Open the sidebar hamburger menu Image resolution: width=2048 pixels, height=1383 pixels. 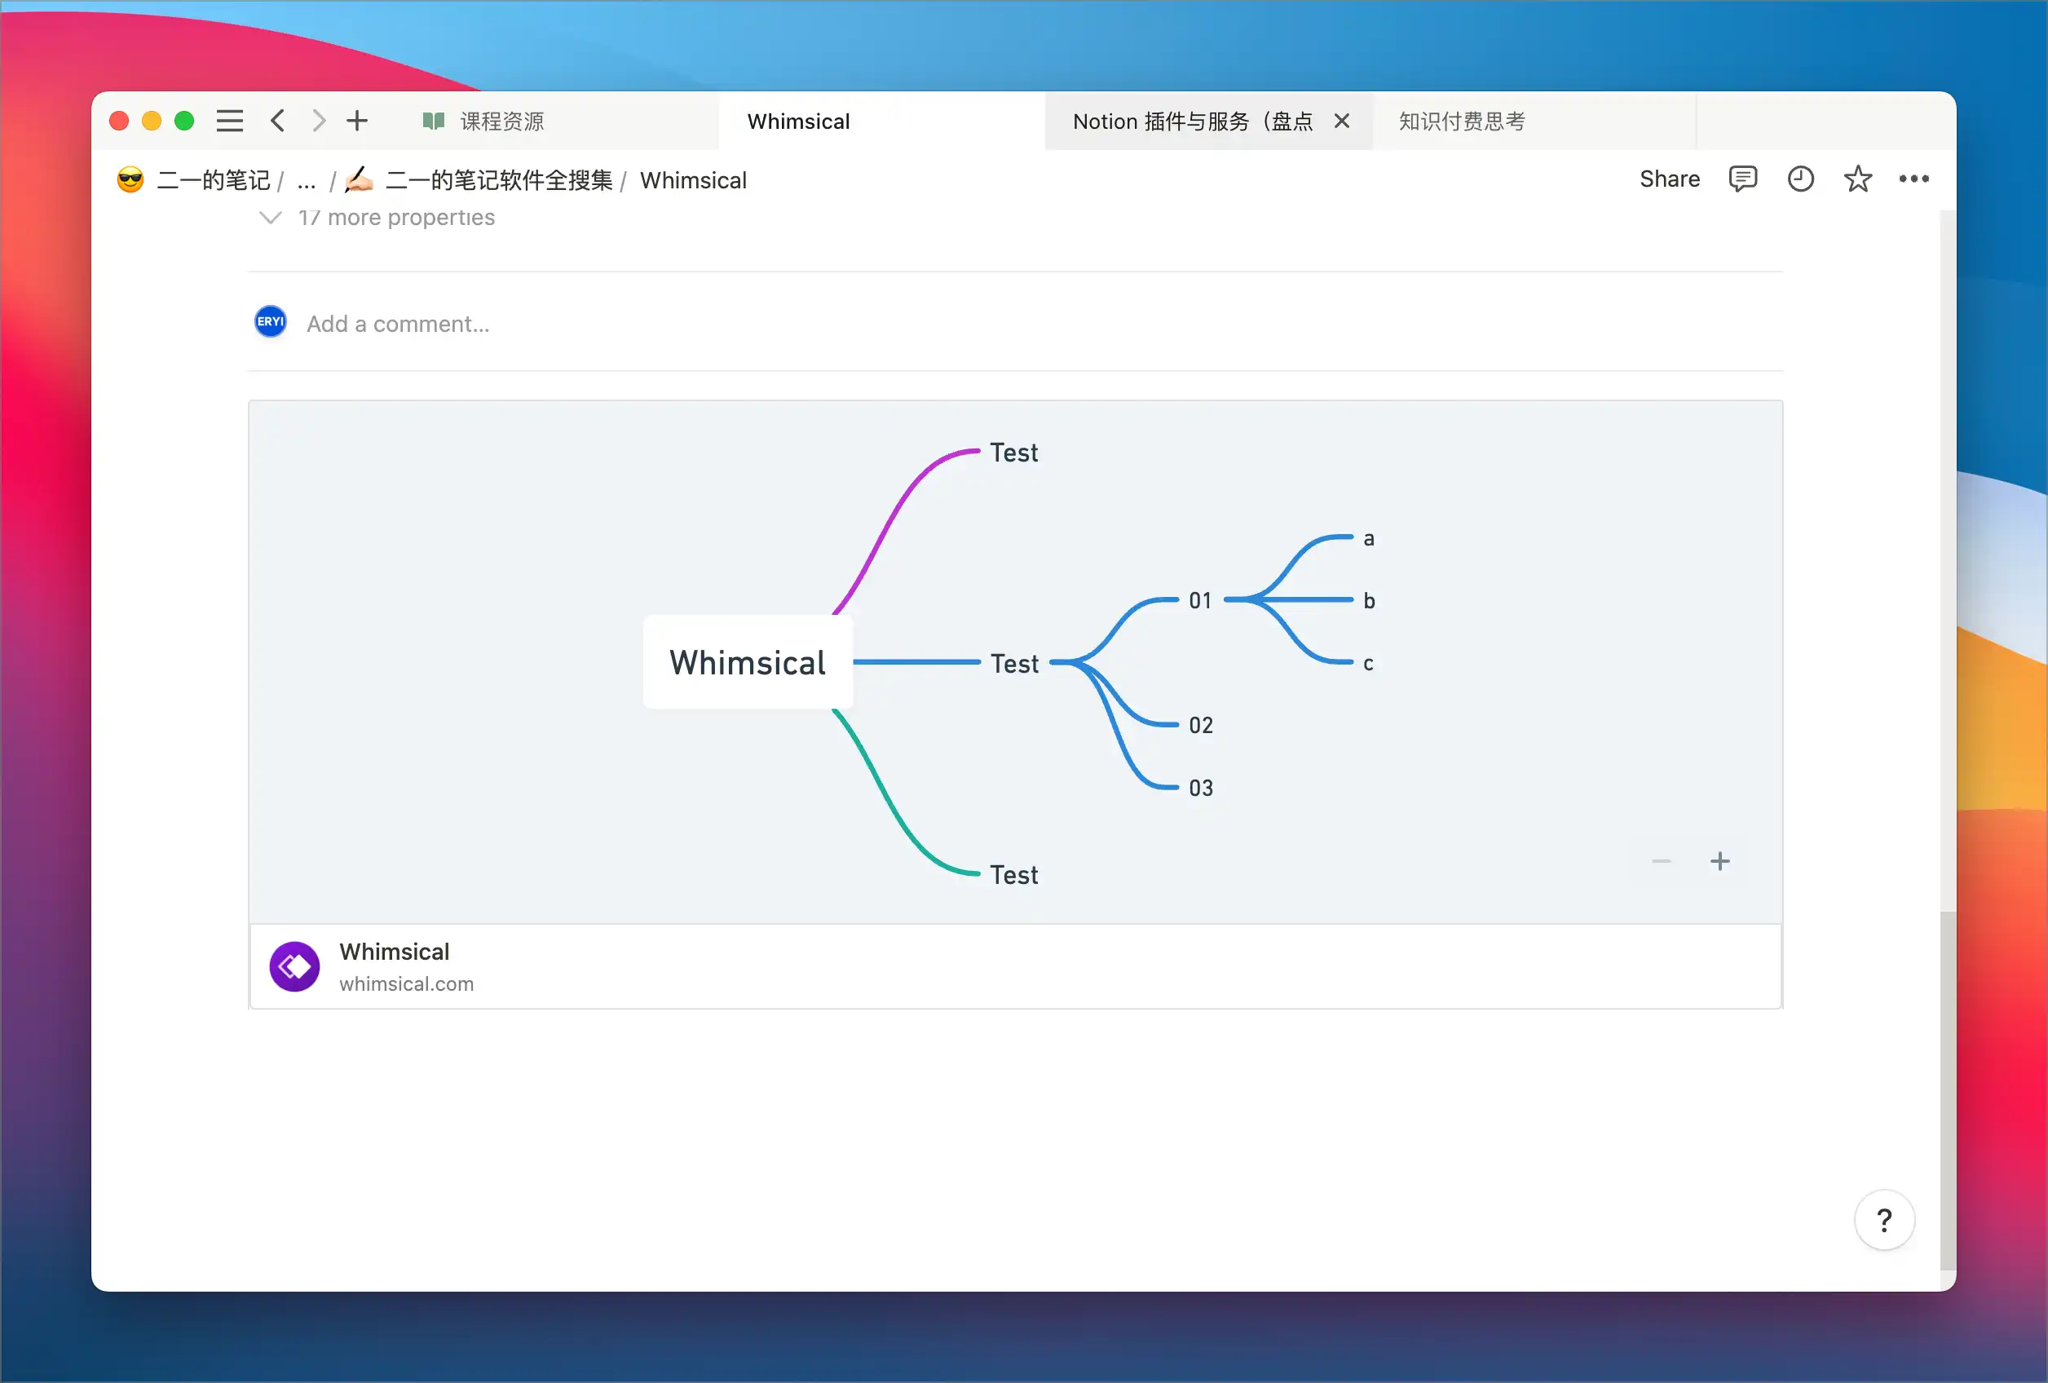click(230, 121)
